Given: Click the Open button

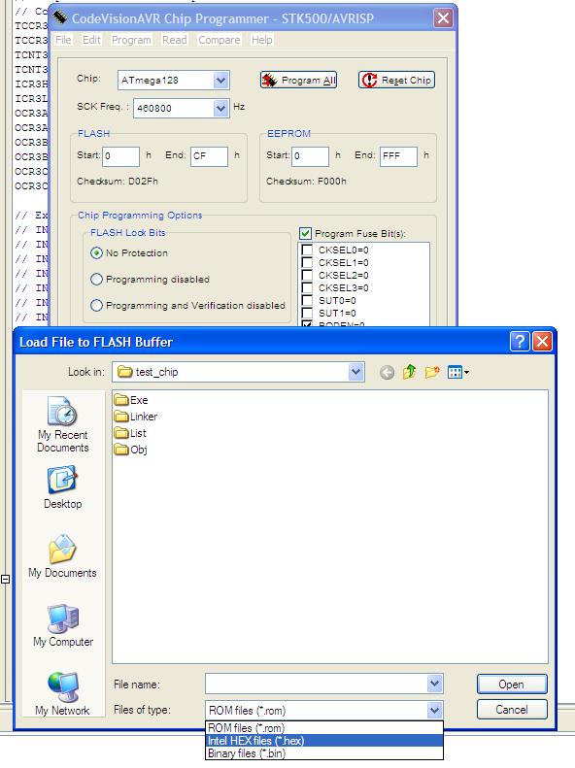Looking at the screenshot, I should tap(512, 685).
